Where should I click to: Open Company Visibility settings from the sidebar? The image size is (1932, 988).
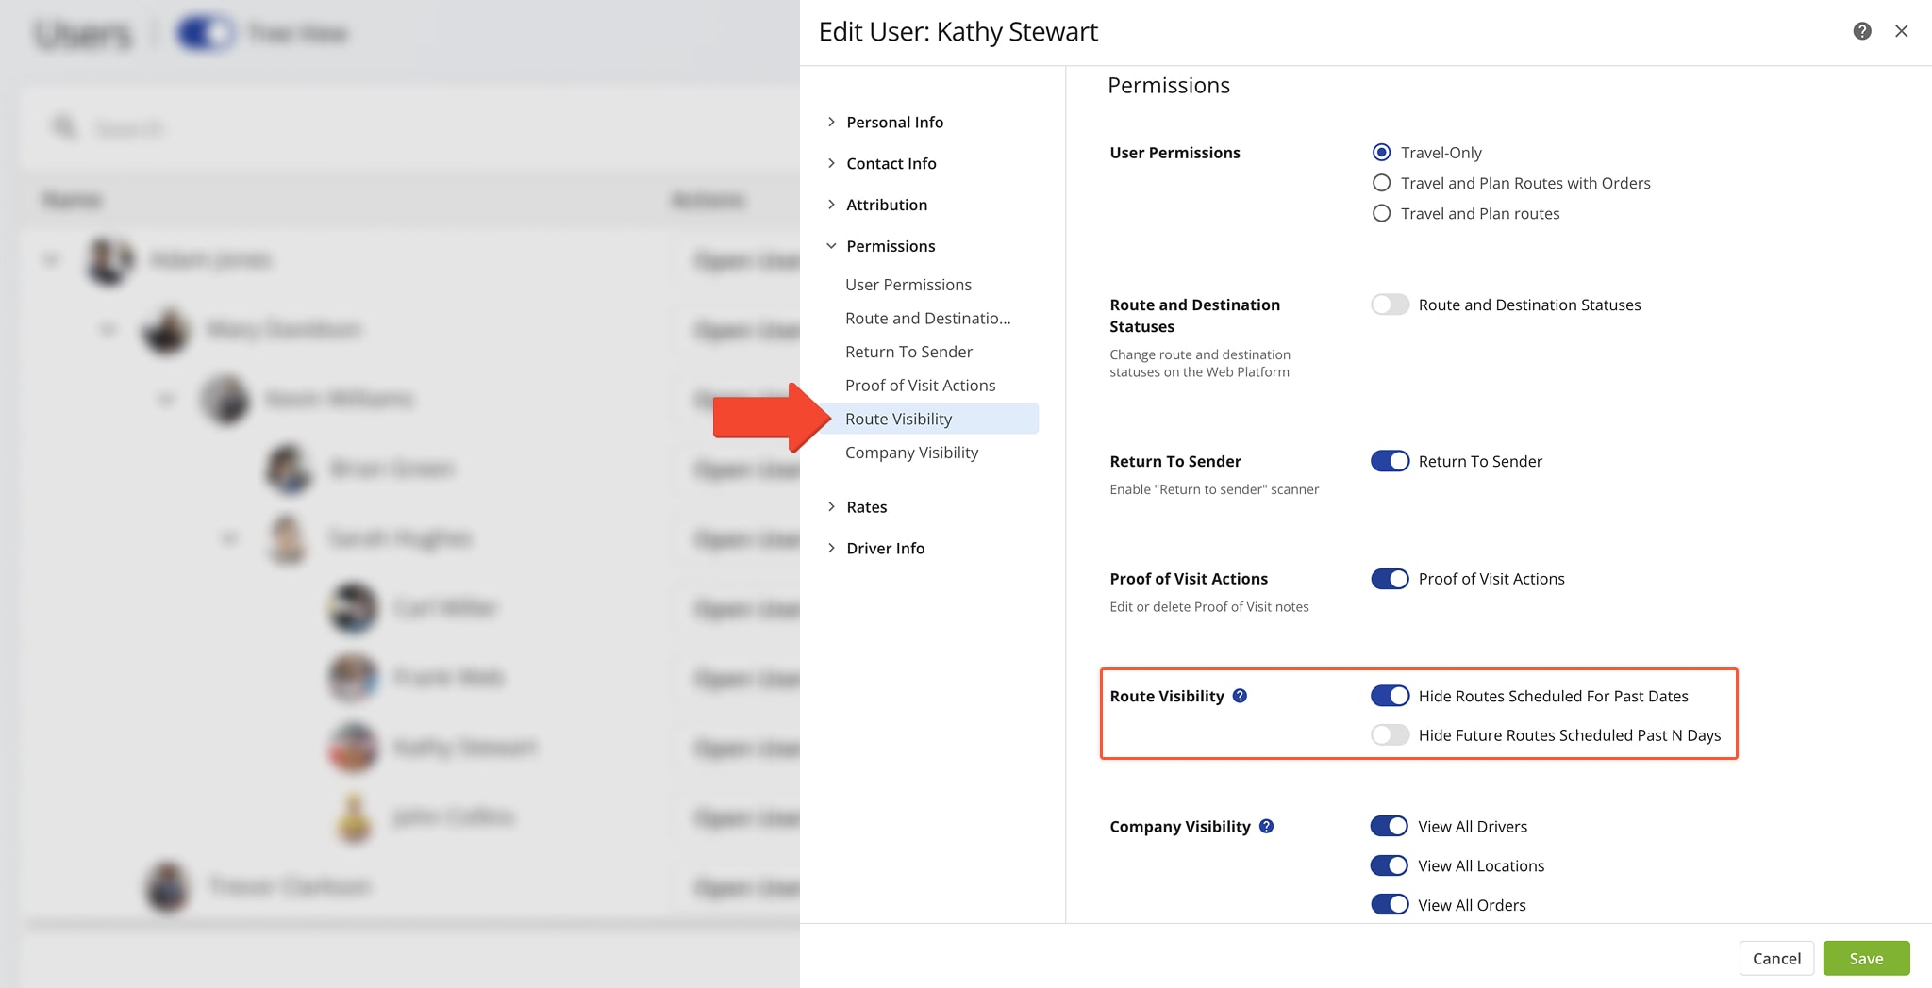(911, 452)
